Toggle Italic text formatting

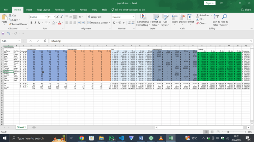35,23
